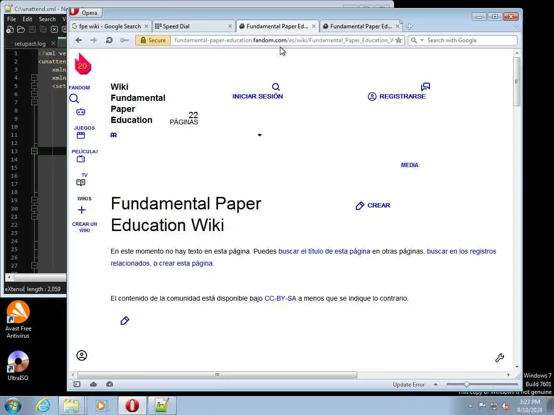Open the Edit menu in Notepad++

point(27,19)
